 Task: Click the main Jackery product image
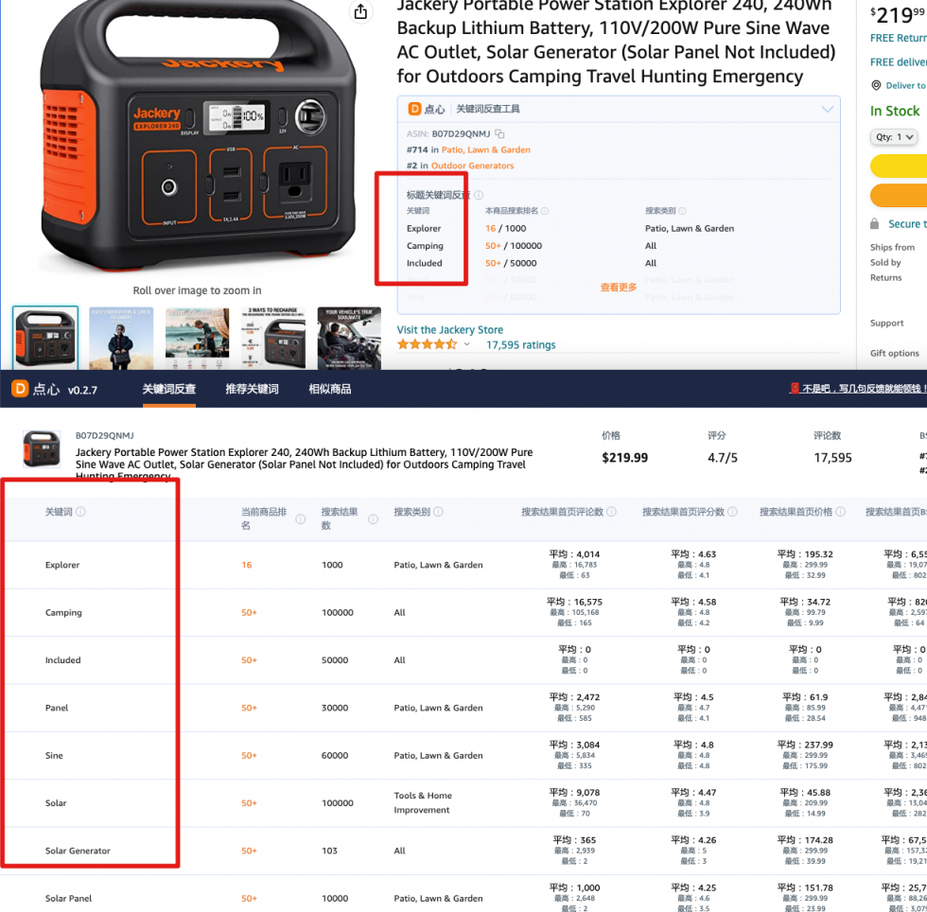click(x=197, y=135)
